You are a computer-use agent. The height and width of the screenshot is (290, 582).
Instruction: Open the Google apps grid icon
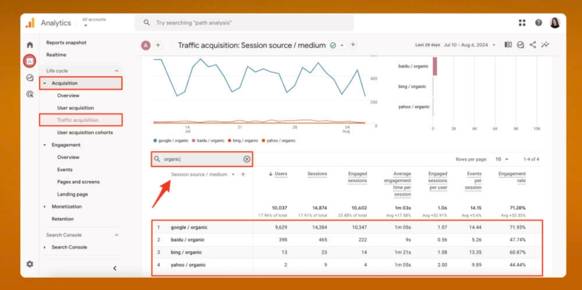point(522,23)
